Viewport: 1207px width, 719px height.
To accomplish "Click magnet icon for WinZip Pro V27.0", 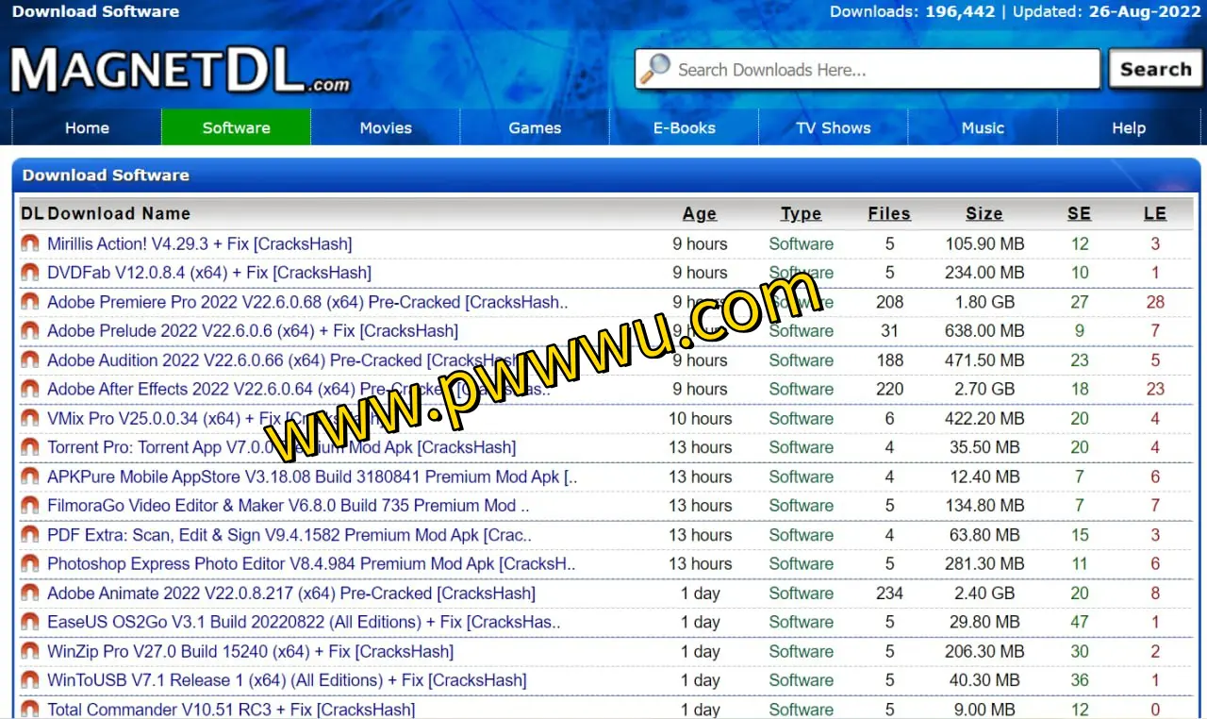I will point(30,651).
